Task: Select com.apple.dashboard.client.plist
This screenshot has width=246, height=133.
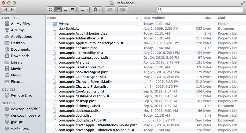Action: pos(84,96)
